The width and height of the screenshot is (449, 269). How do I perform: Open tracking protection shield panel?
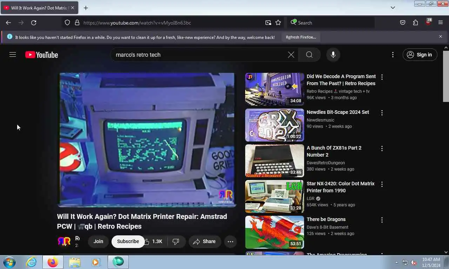[67, 23]
